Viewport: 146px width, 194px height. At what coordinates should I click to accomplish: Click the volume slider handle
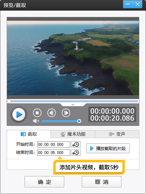(x=79, y=121)
